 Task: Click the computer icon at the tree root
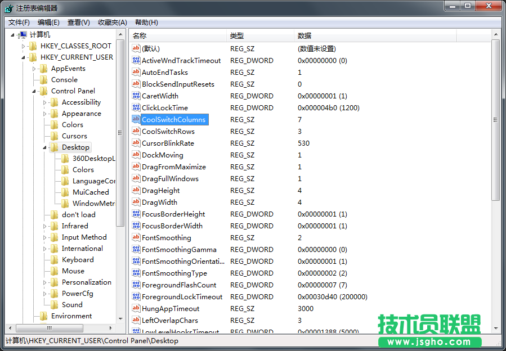tap(24, 34)
